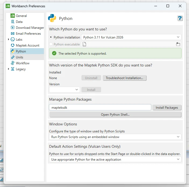Image resolution: width=189 pixels, height=187 pixels.
Task: Click the Legacy hourglass icon
Action: [x=13, y=69]
